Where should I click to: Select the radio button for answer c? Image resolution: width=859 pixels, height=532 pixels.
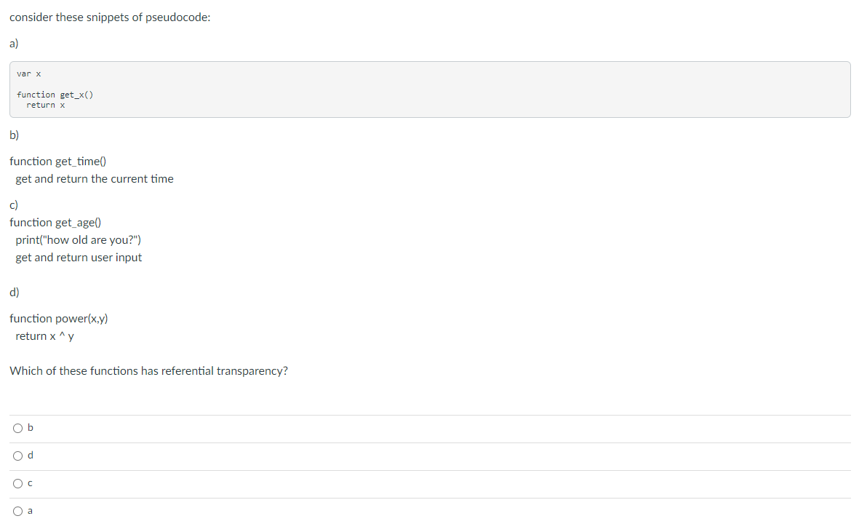(17, 483)
